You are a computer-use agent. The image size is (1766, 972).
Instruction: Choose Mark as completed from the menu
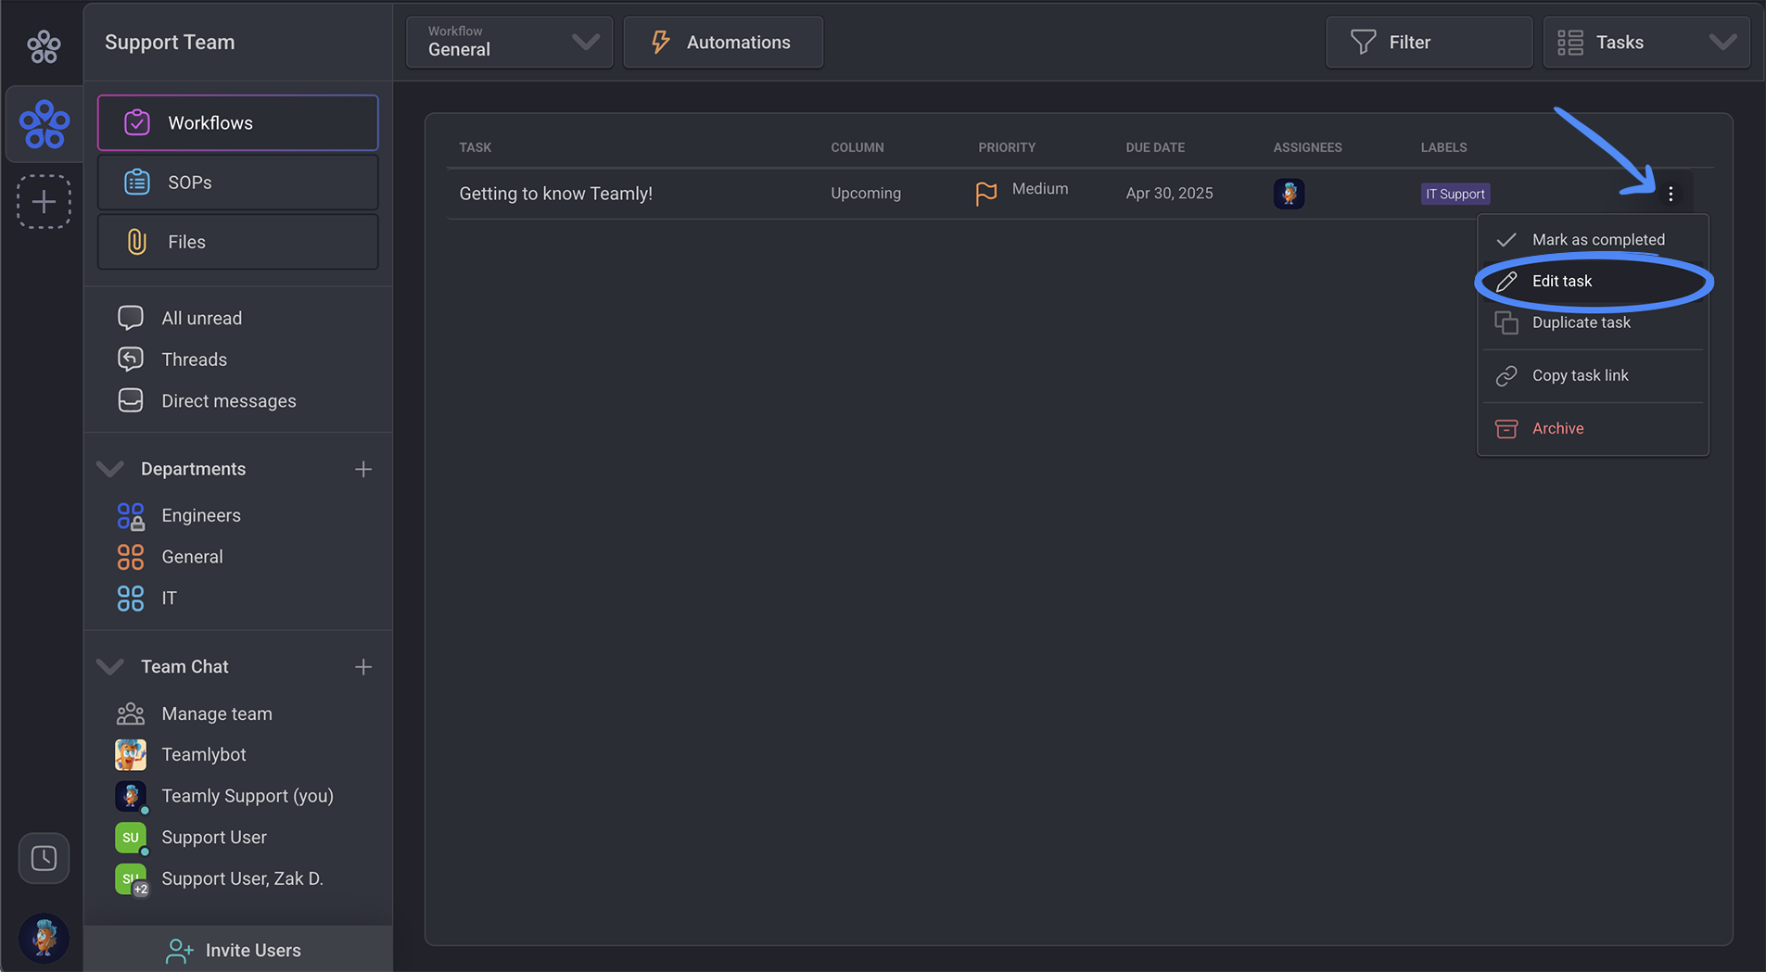pos(1593,240)
